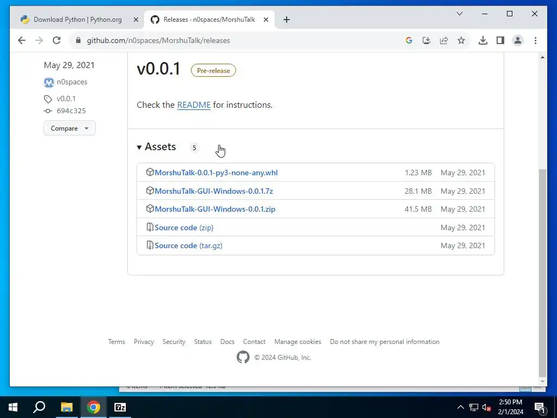This screenshot has width=557, height=418.
Task: Toggle Chrome side panel icon
Action: (500, 40)
